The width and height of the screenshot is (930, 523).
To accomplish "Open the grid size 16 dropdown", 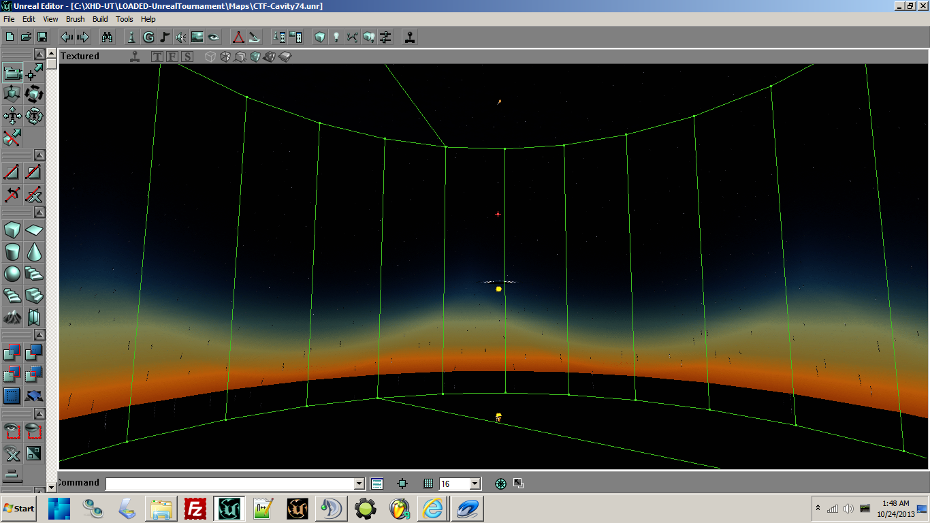I will click(x=475, y=484).
